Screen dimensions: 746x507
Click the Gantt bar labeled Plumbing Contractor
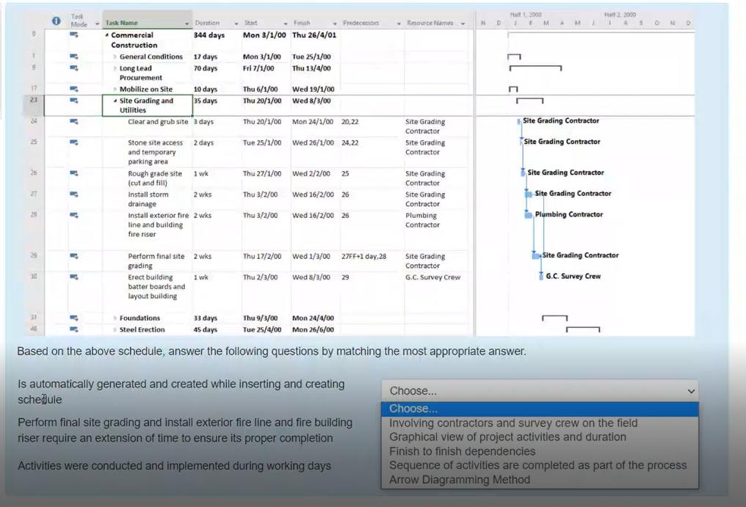pyautogui.click(x=529, y=215)
